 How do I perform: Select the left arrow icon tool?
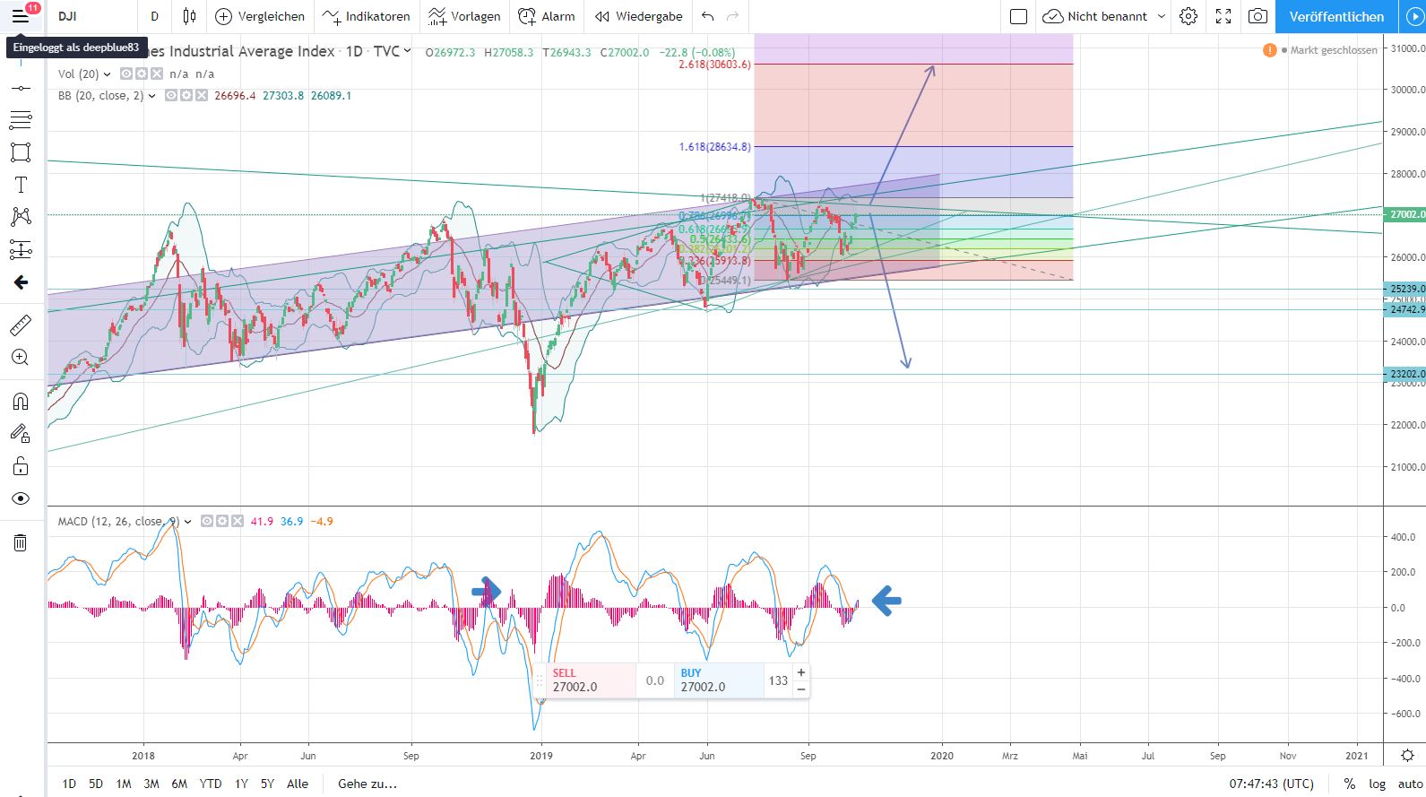(20, 282)
